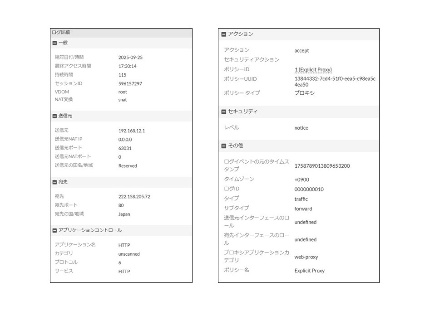The height and width of the screenshot is (311, 425).
Task: Select the destination port value 80
Action: tap(121, 205)
